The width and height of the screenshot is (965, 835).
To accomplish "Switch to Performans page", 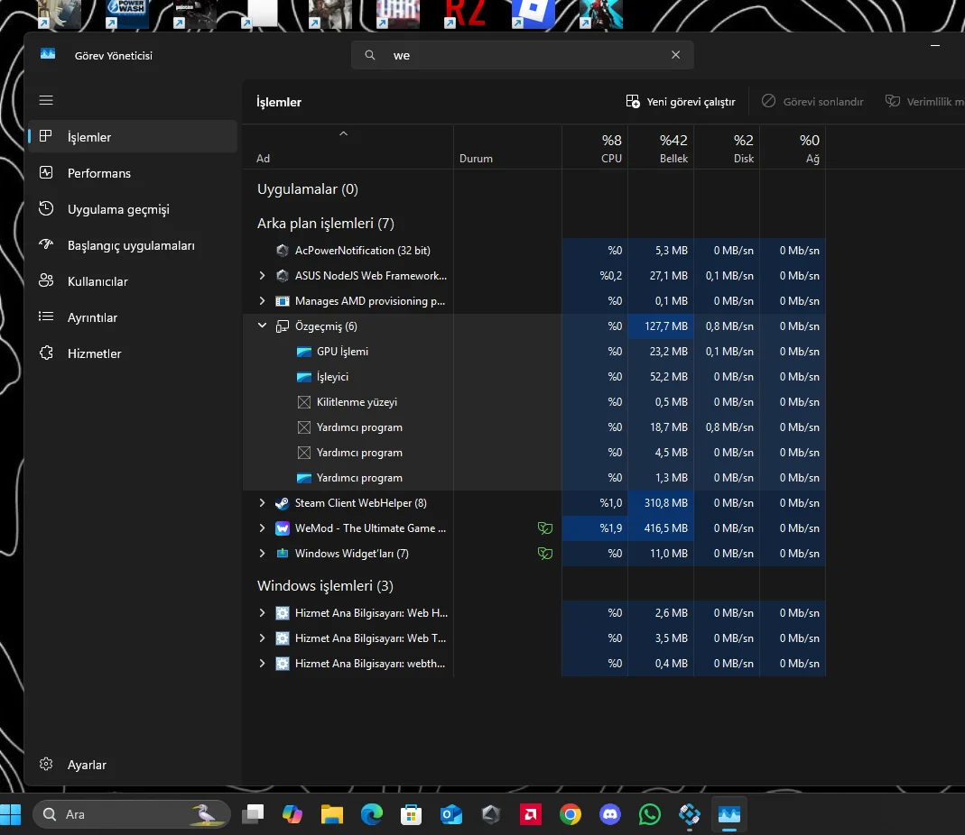I will [133, 173].
